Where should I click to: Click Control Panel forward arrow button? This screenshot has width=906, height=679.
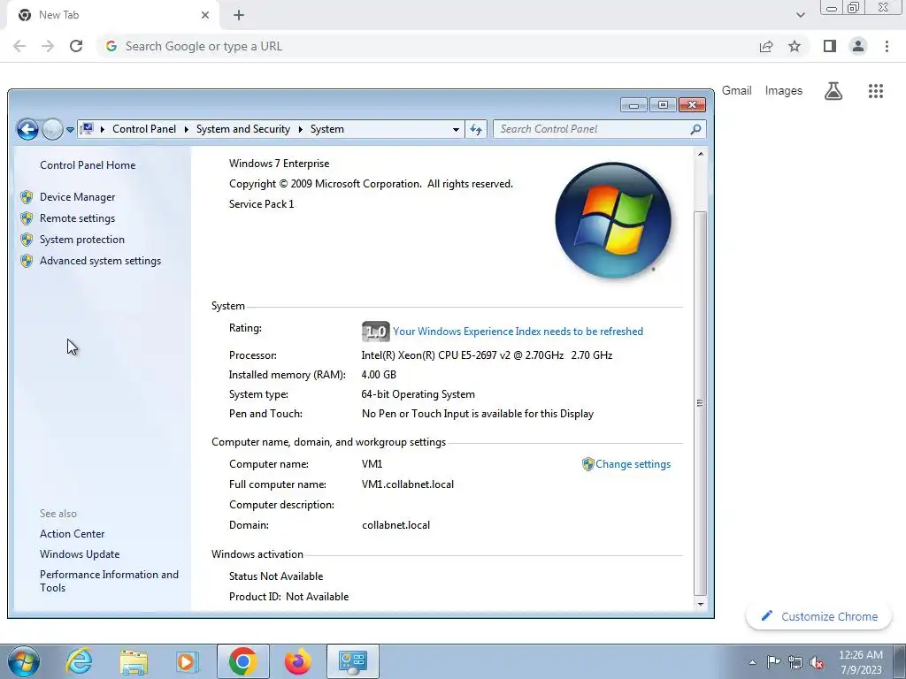coord(52,129)
